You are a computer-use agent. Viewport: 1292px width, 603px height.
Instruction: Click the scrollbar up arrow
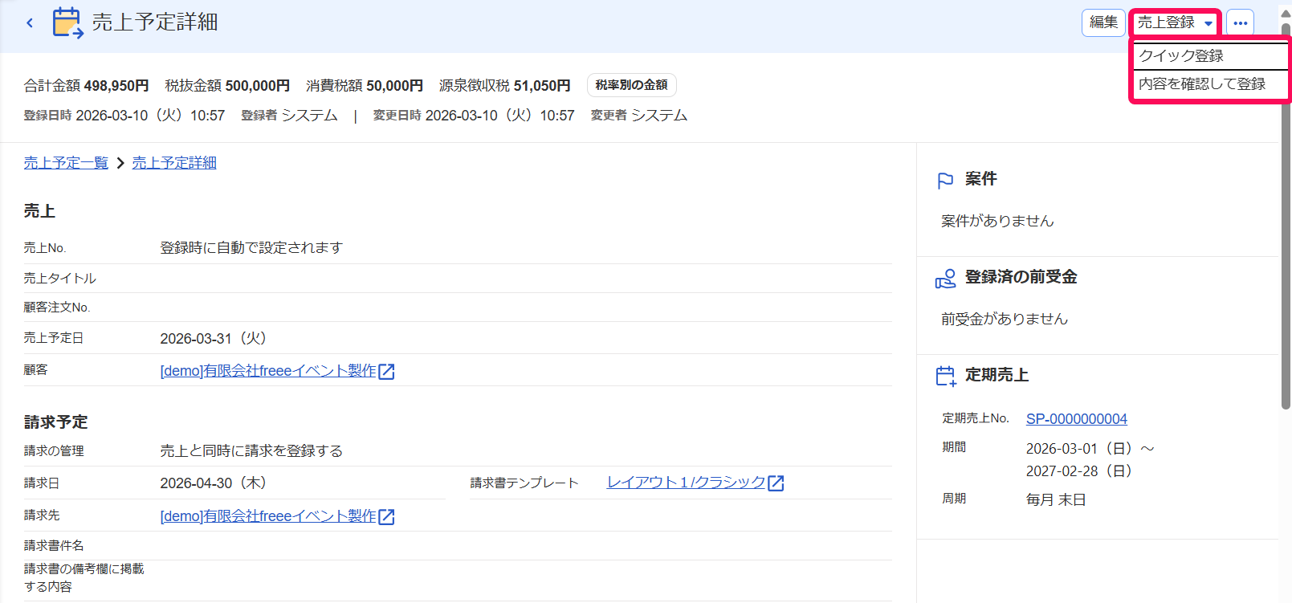(x=1286, y=14)
